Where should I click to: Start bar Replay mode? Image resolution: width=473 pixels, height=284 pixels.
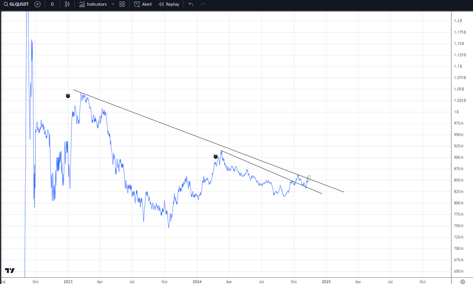[x=169, y=4]
